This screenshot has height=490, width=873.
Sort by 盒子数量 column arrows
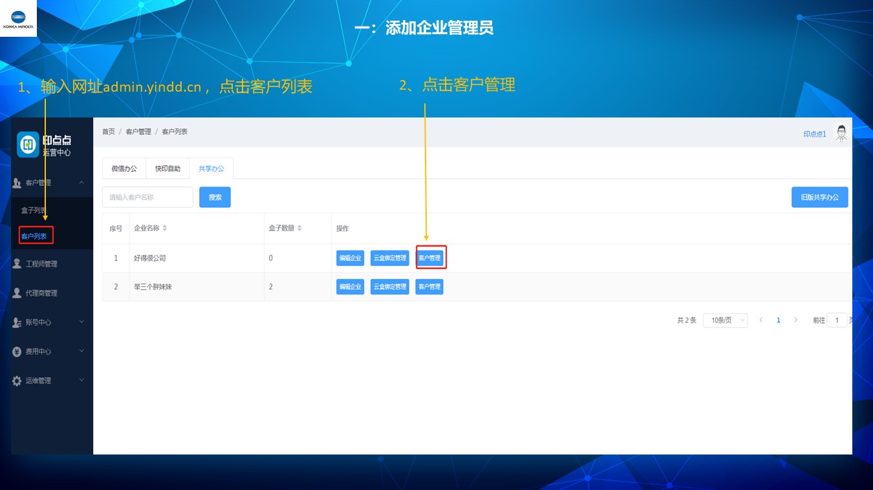pos(300,228)
